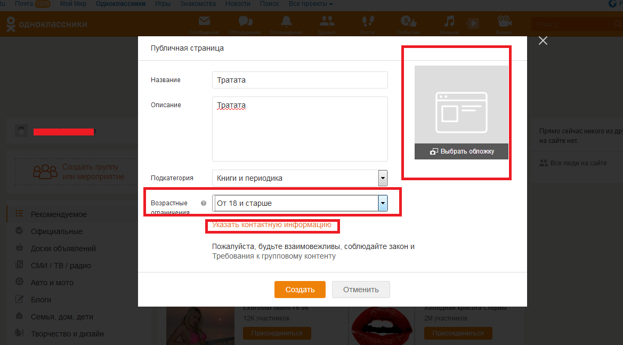Click into the Название text field
Image resolution: width=623 pixels, height=345 pixels.
(300, 80)
